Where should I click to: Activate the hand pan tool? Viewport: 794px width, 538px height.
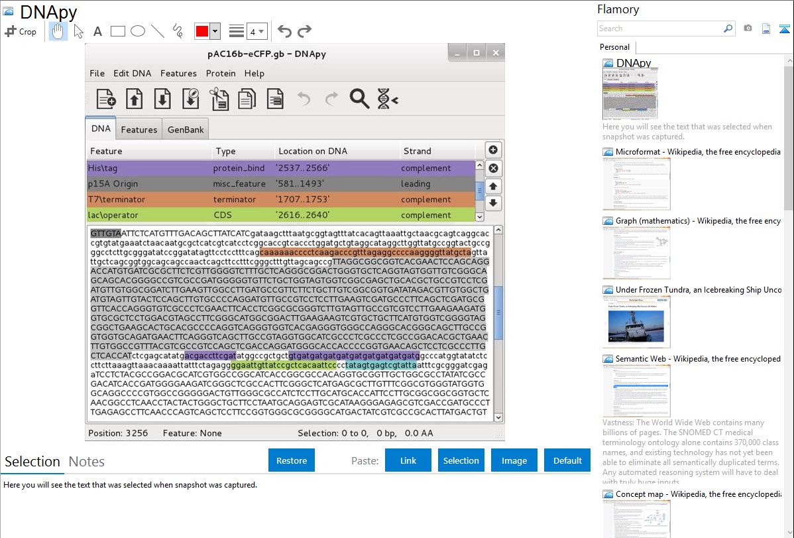(x=58, y=31)
